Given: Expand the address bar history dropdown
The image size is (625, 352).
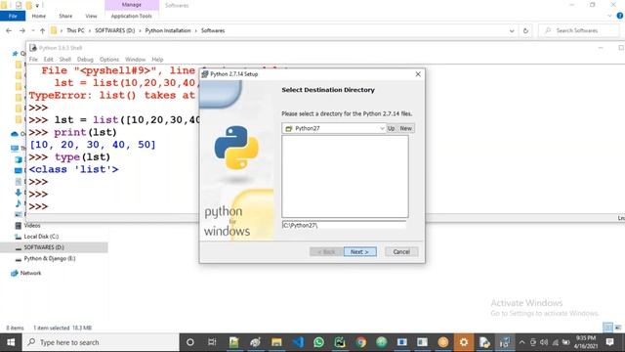Looking at the screenshot, I should coord(512,30).
